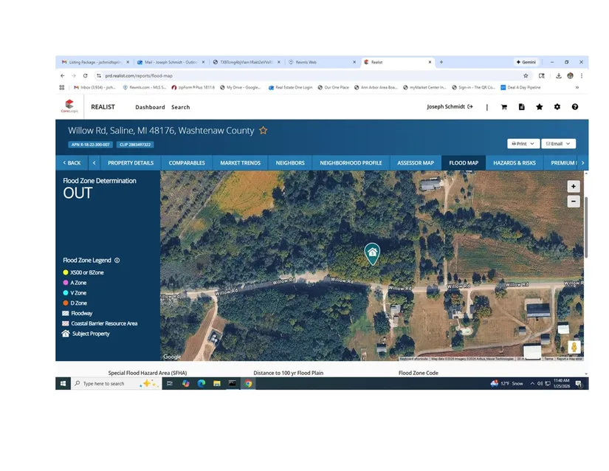Click the subject property marker on map
609x471 pixels.
click(x=372, y=253)
